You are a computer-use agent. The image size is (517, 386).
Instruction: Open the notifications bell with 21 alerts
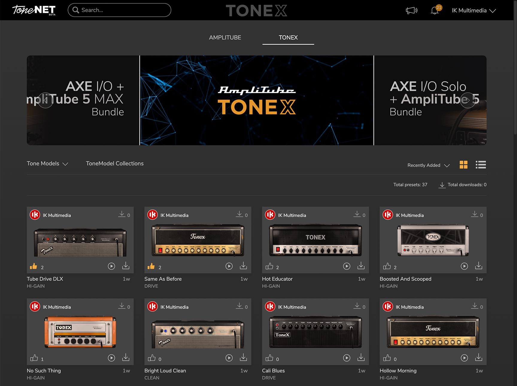point(434,11)
